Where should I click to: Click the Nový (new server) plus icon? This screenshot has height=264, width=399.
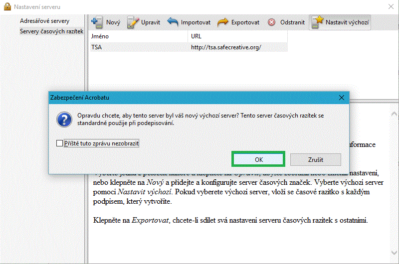point(97,22)
